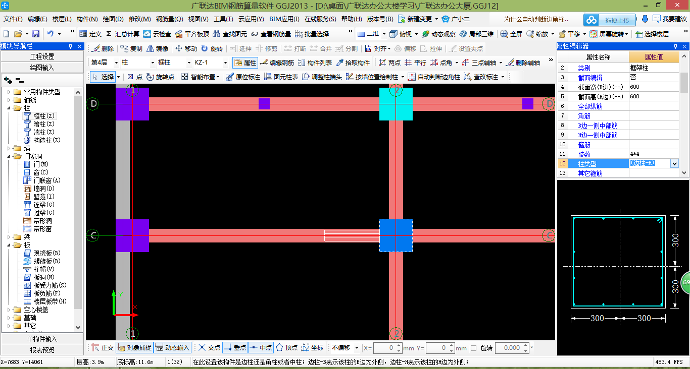Viewport: 690px width, 369px height.
Task: Click the 汇总计算 toolbar icon
Action: point(123,34)
